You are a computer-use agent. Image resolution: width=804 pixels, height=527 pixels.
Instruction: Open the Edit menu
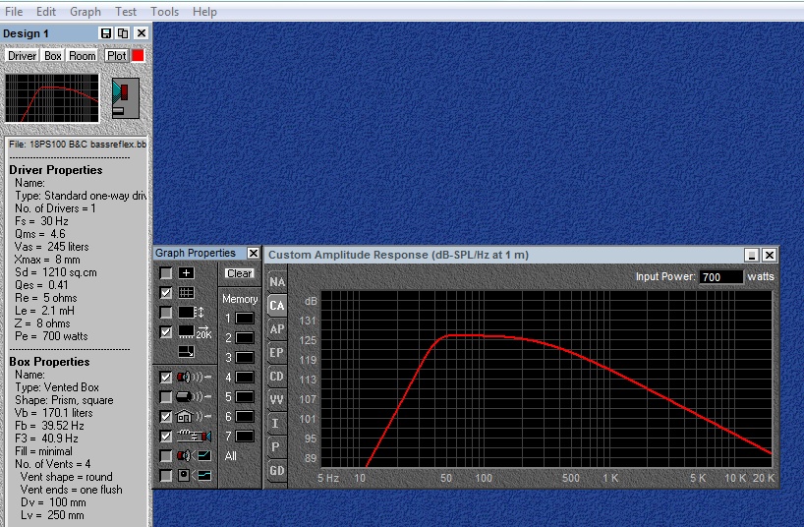tap(46, 11)
